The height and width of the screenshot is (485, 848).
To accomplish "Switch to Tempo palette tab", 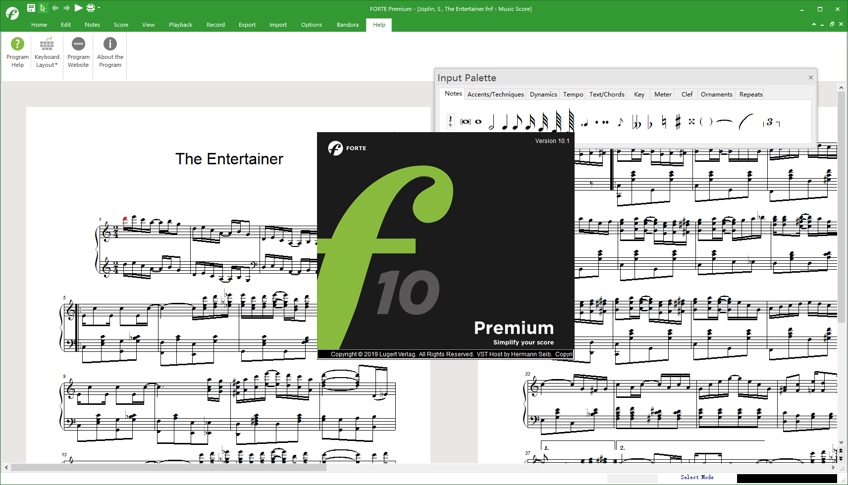I will coord(573,94).
